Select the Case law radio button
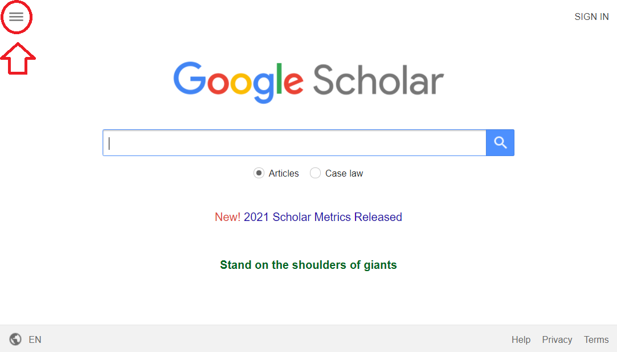Image resolution: width=617 pixels, height=352 pixels. (315, 173)
